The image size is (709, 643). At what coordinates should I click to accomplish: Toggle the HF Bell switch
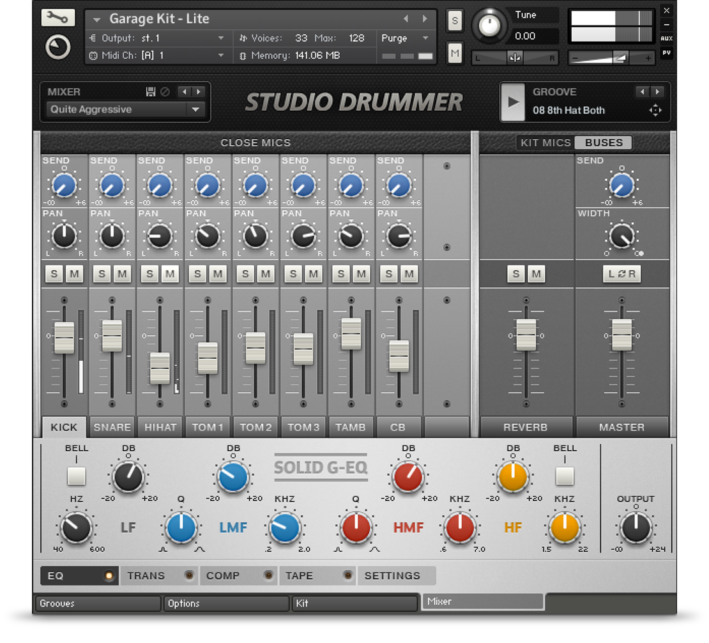click(x=565, y=476)
